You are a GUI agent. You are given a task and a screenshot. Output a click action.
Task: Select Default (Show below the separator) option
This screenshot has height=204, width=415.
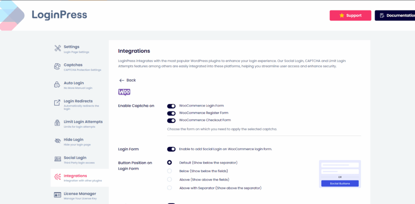(x=169, y=162)
